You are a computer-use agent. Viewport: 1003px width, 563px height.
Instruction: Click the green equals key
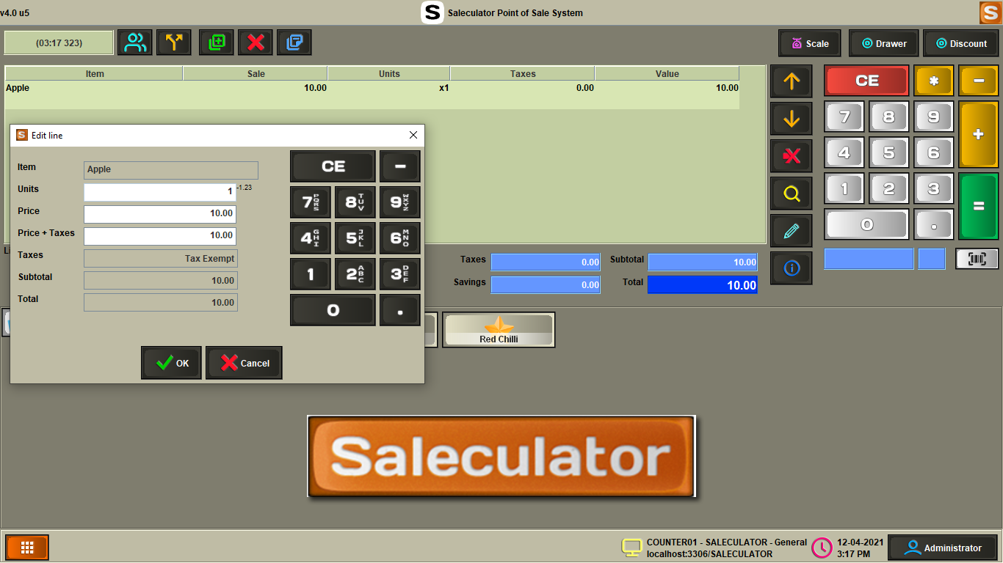[979, 207]
